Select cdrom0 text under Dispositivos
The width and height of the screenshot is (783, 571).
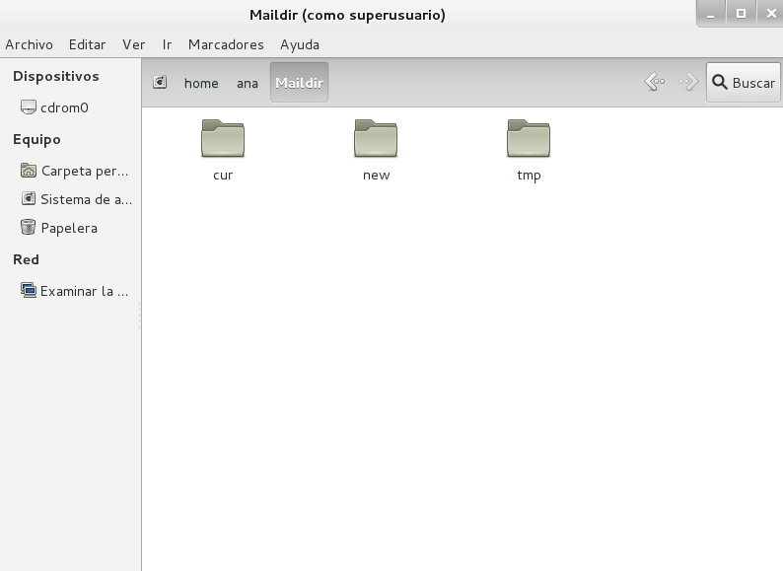(64, 107)
